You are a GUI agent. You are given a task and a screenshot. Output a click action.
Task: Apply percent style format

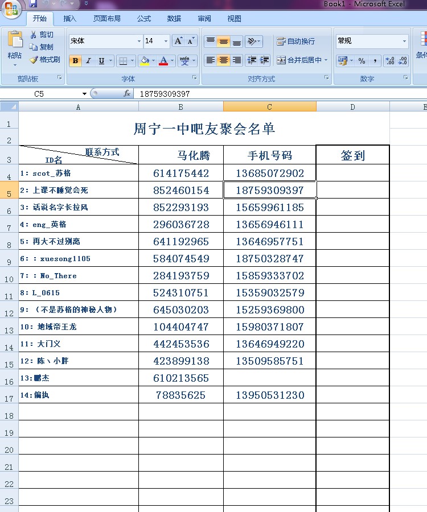tap(362, 61)
